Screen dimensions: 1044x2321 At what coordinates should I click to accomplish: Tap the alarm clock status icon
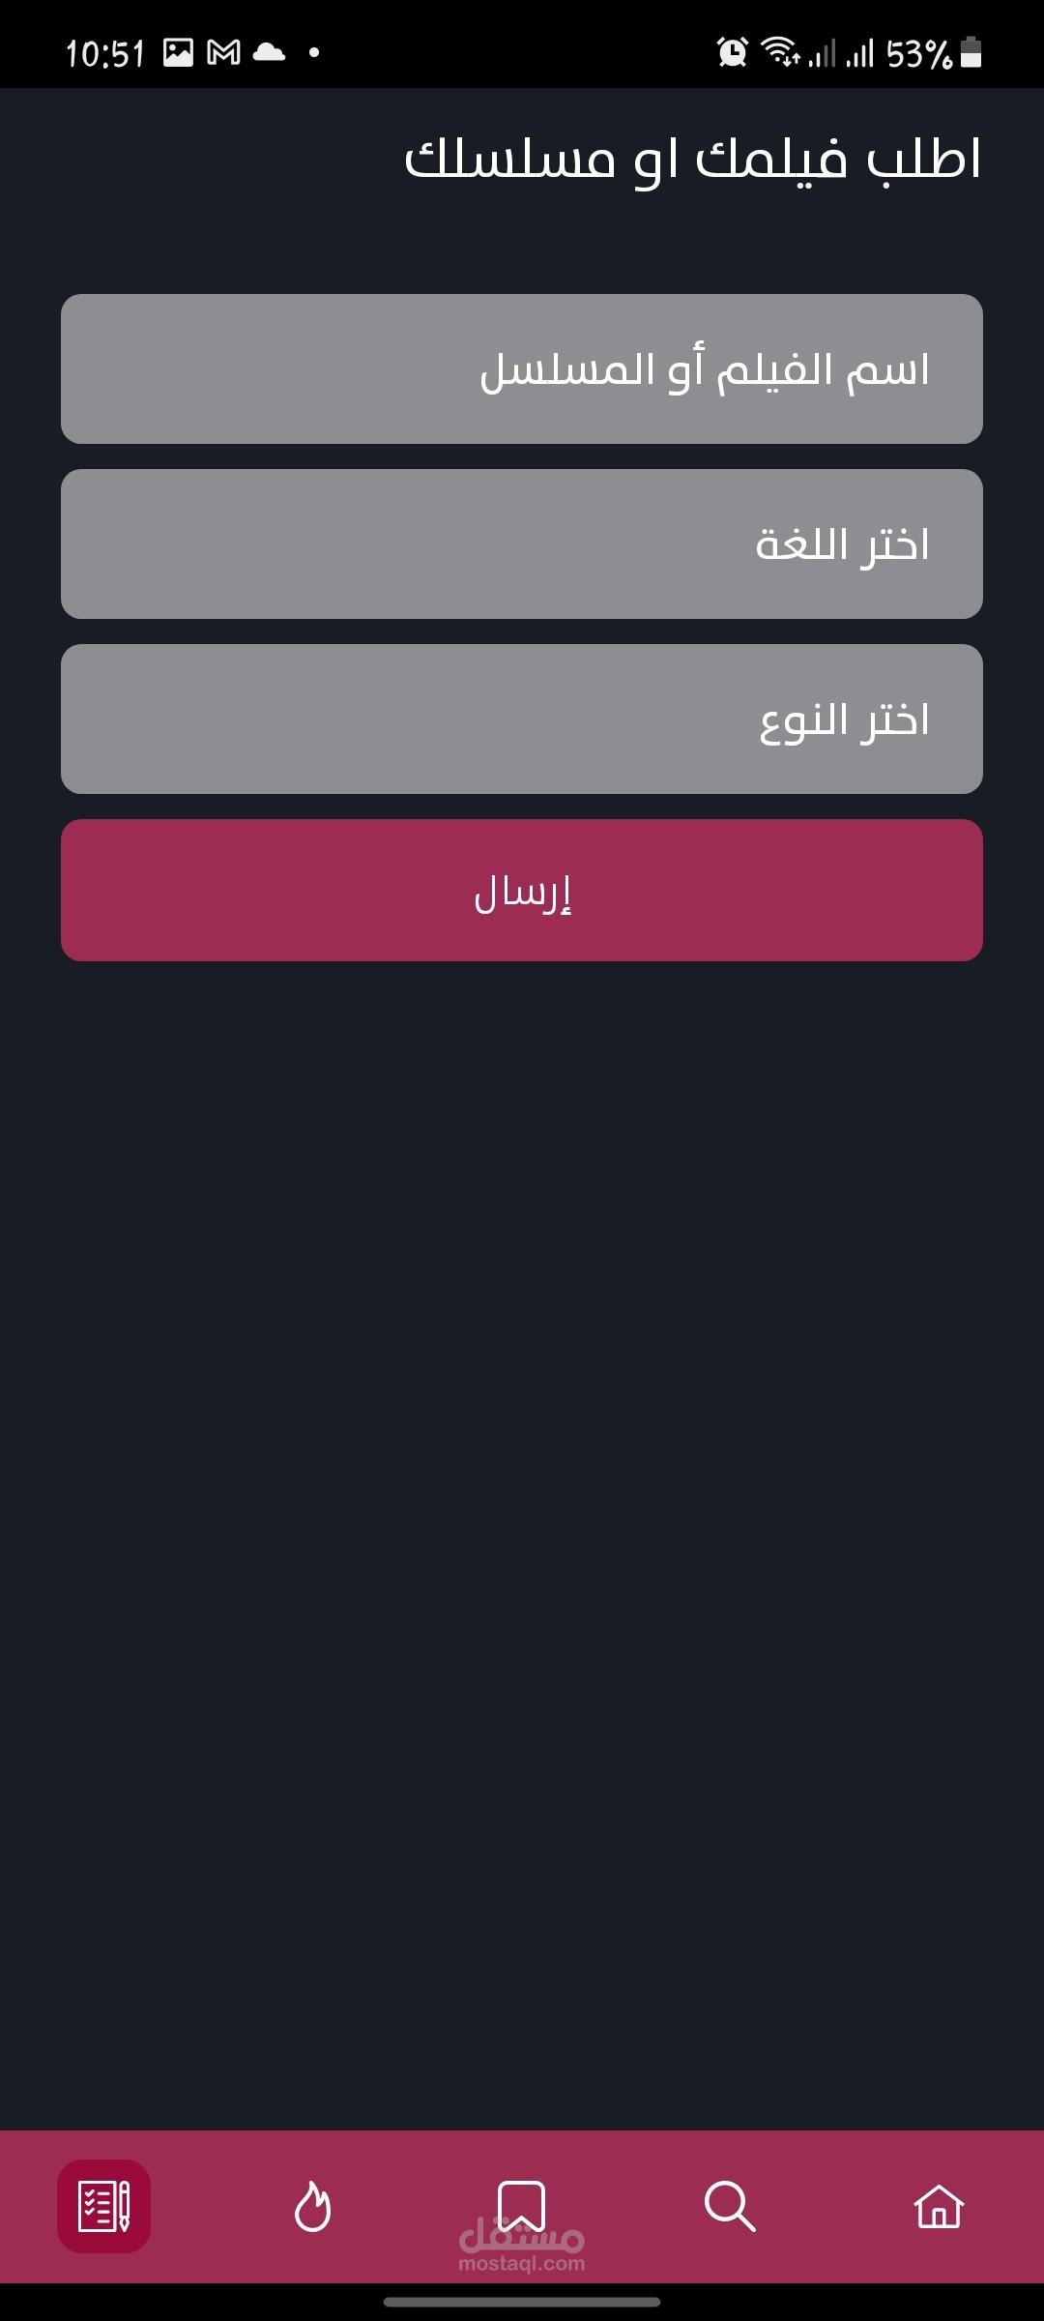(x=733, y=52)
